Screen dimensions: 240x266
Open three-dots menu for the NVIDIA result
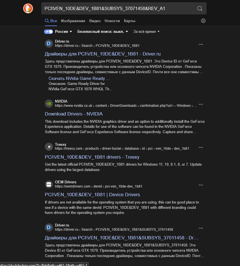coord(201,104)
